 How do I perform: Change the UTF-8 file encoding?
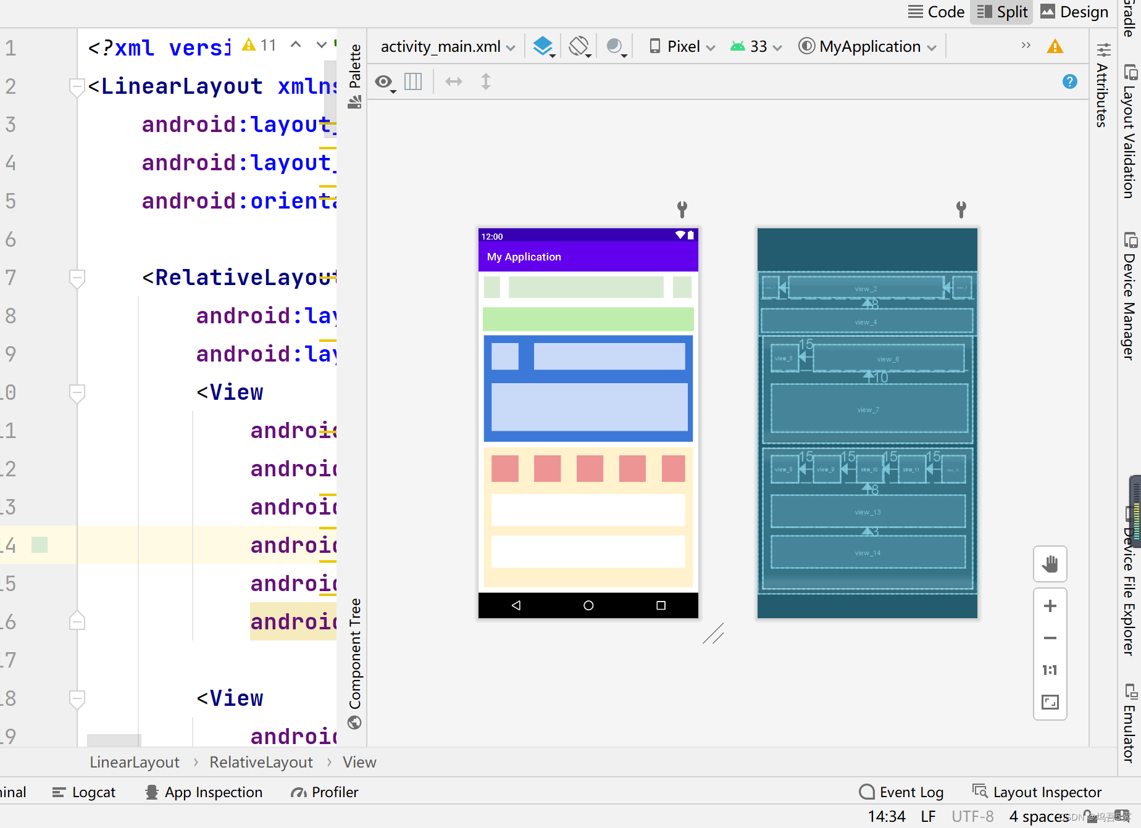972,817
